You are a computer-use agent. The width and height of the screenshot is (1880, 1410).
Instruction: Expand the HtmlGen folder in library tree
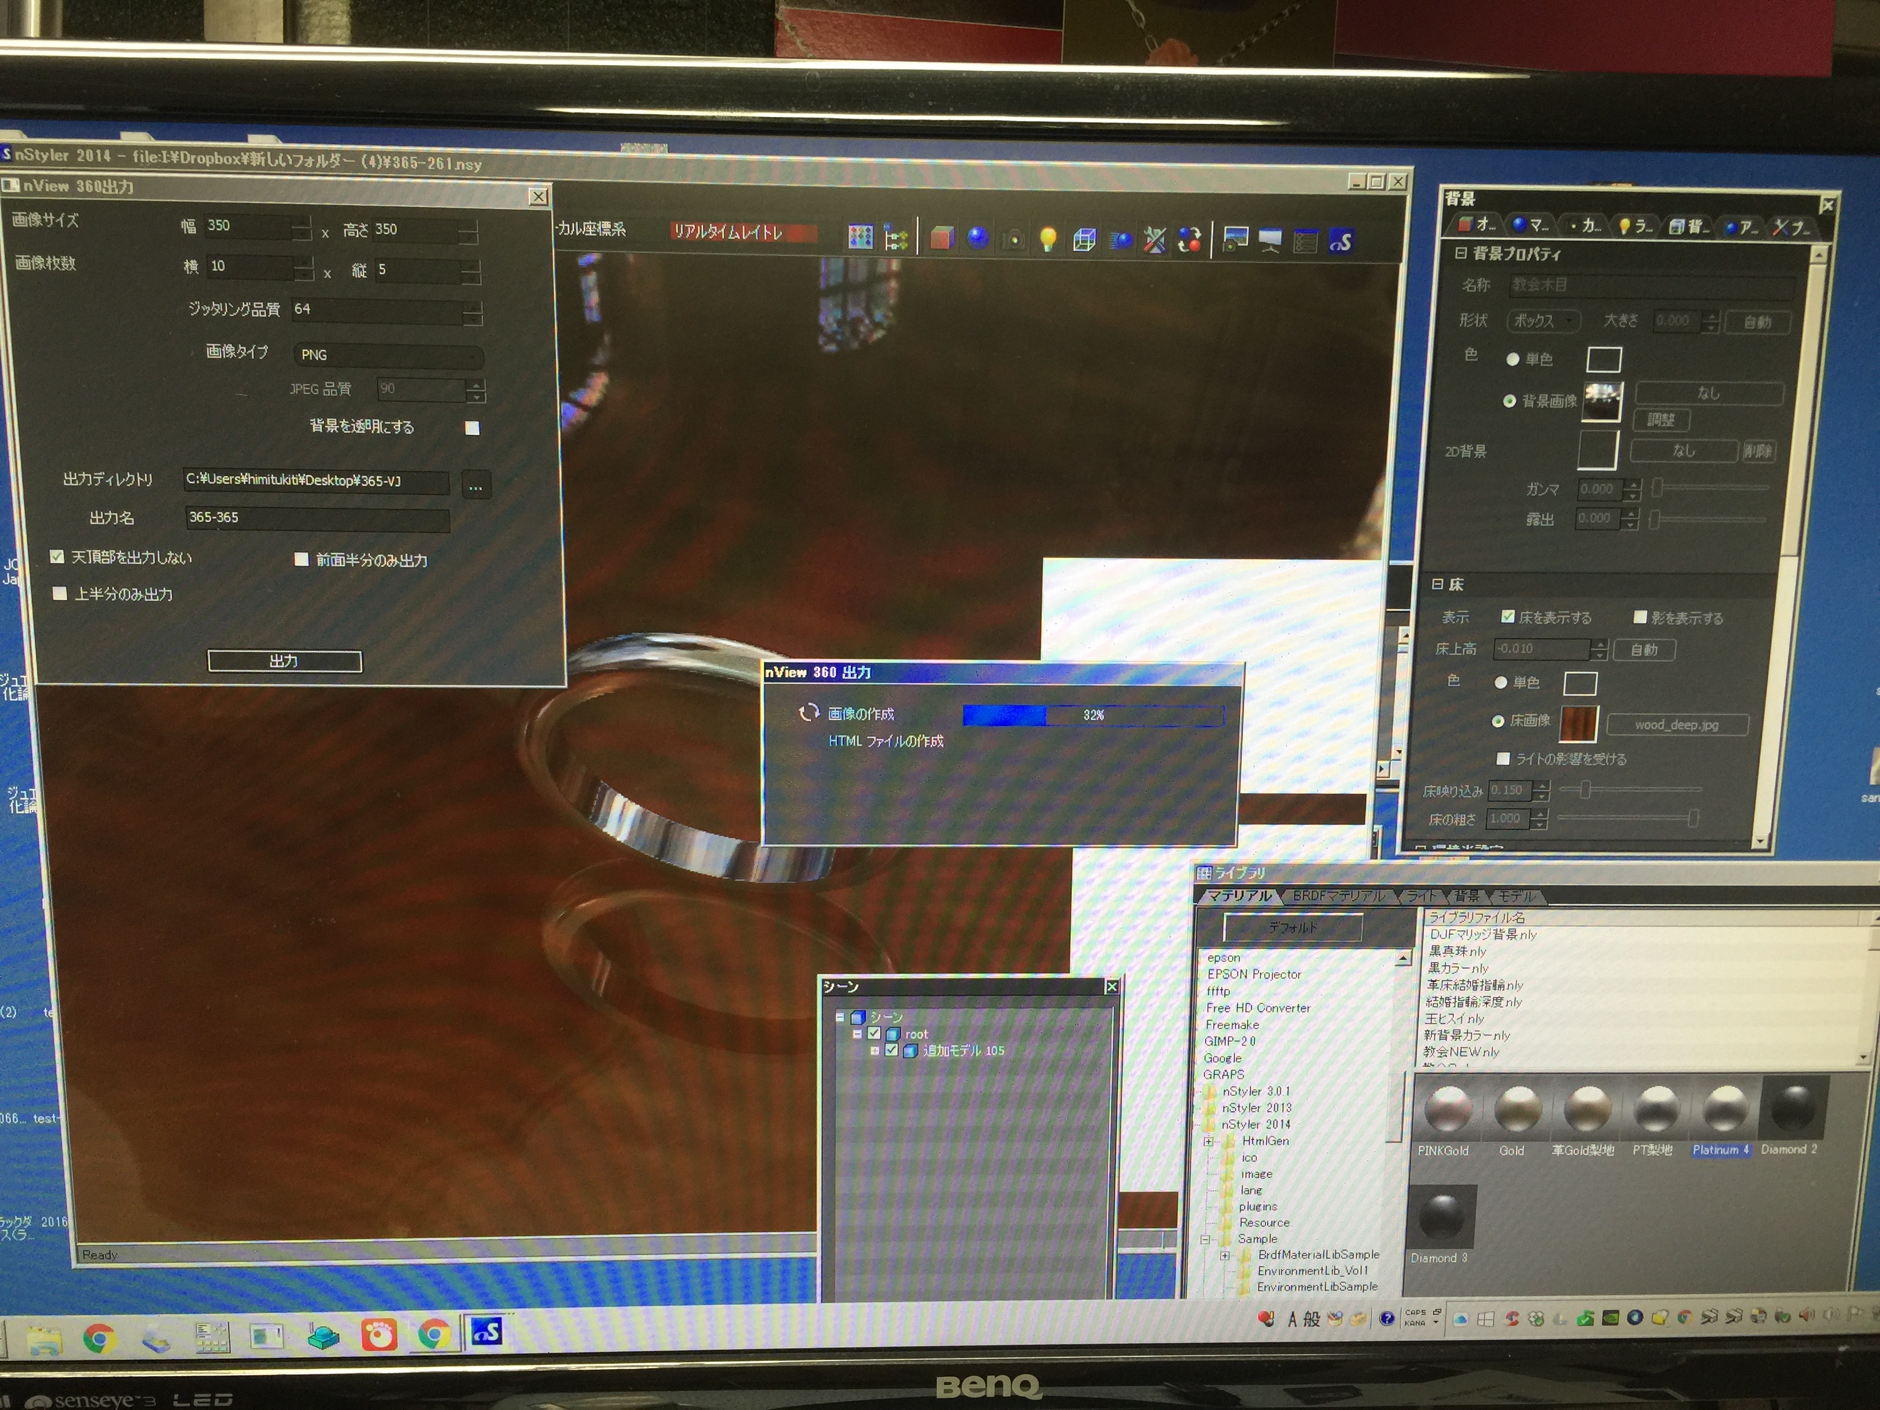(1208, 1142)
